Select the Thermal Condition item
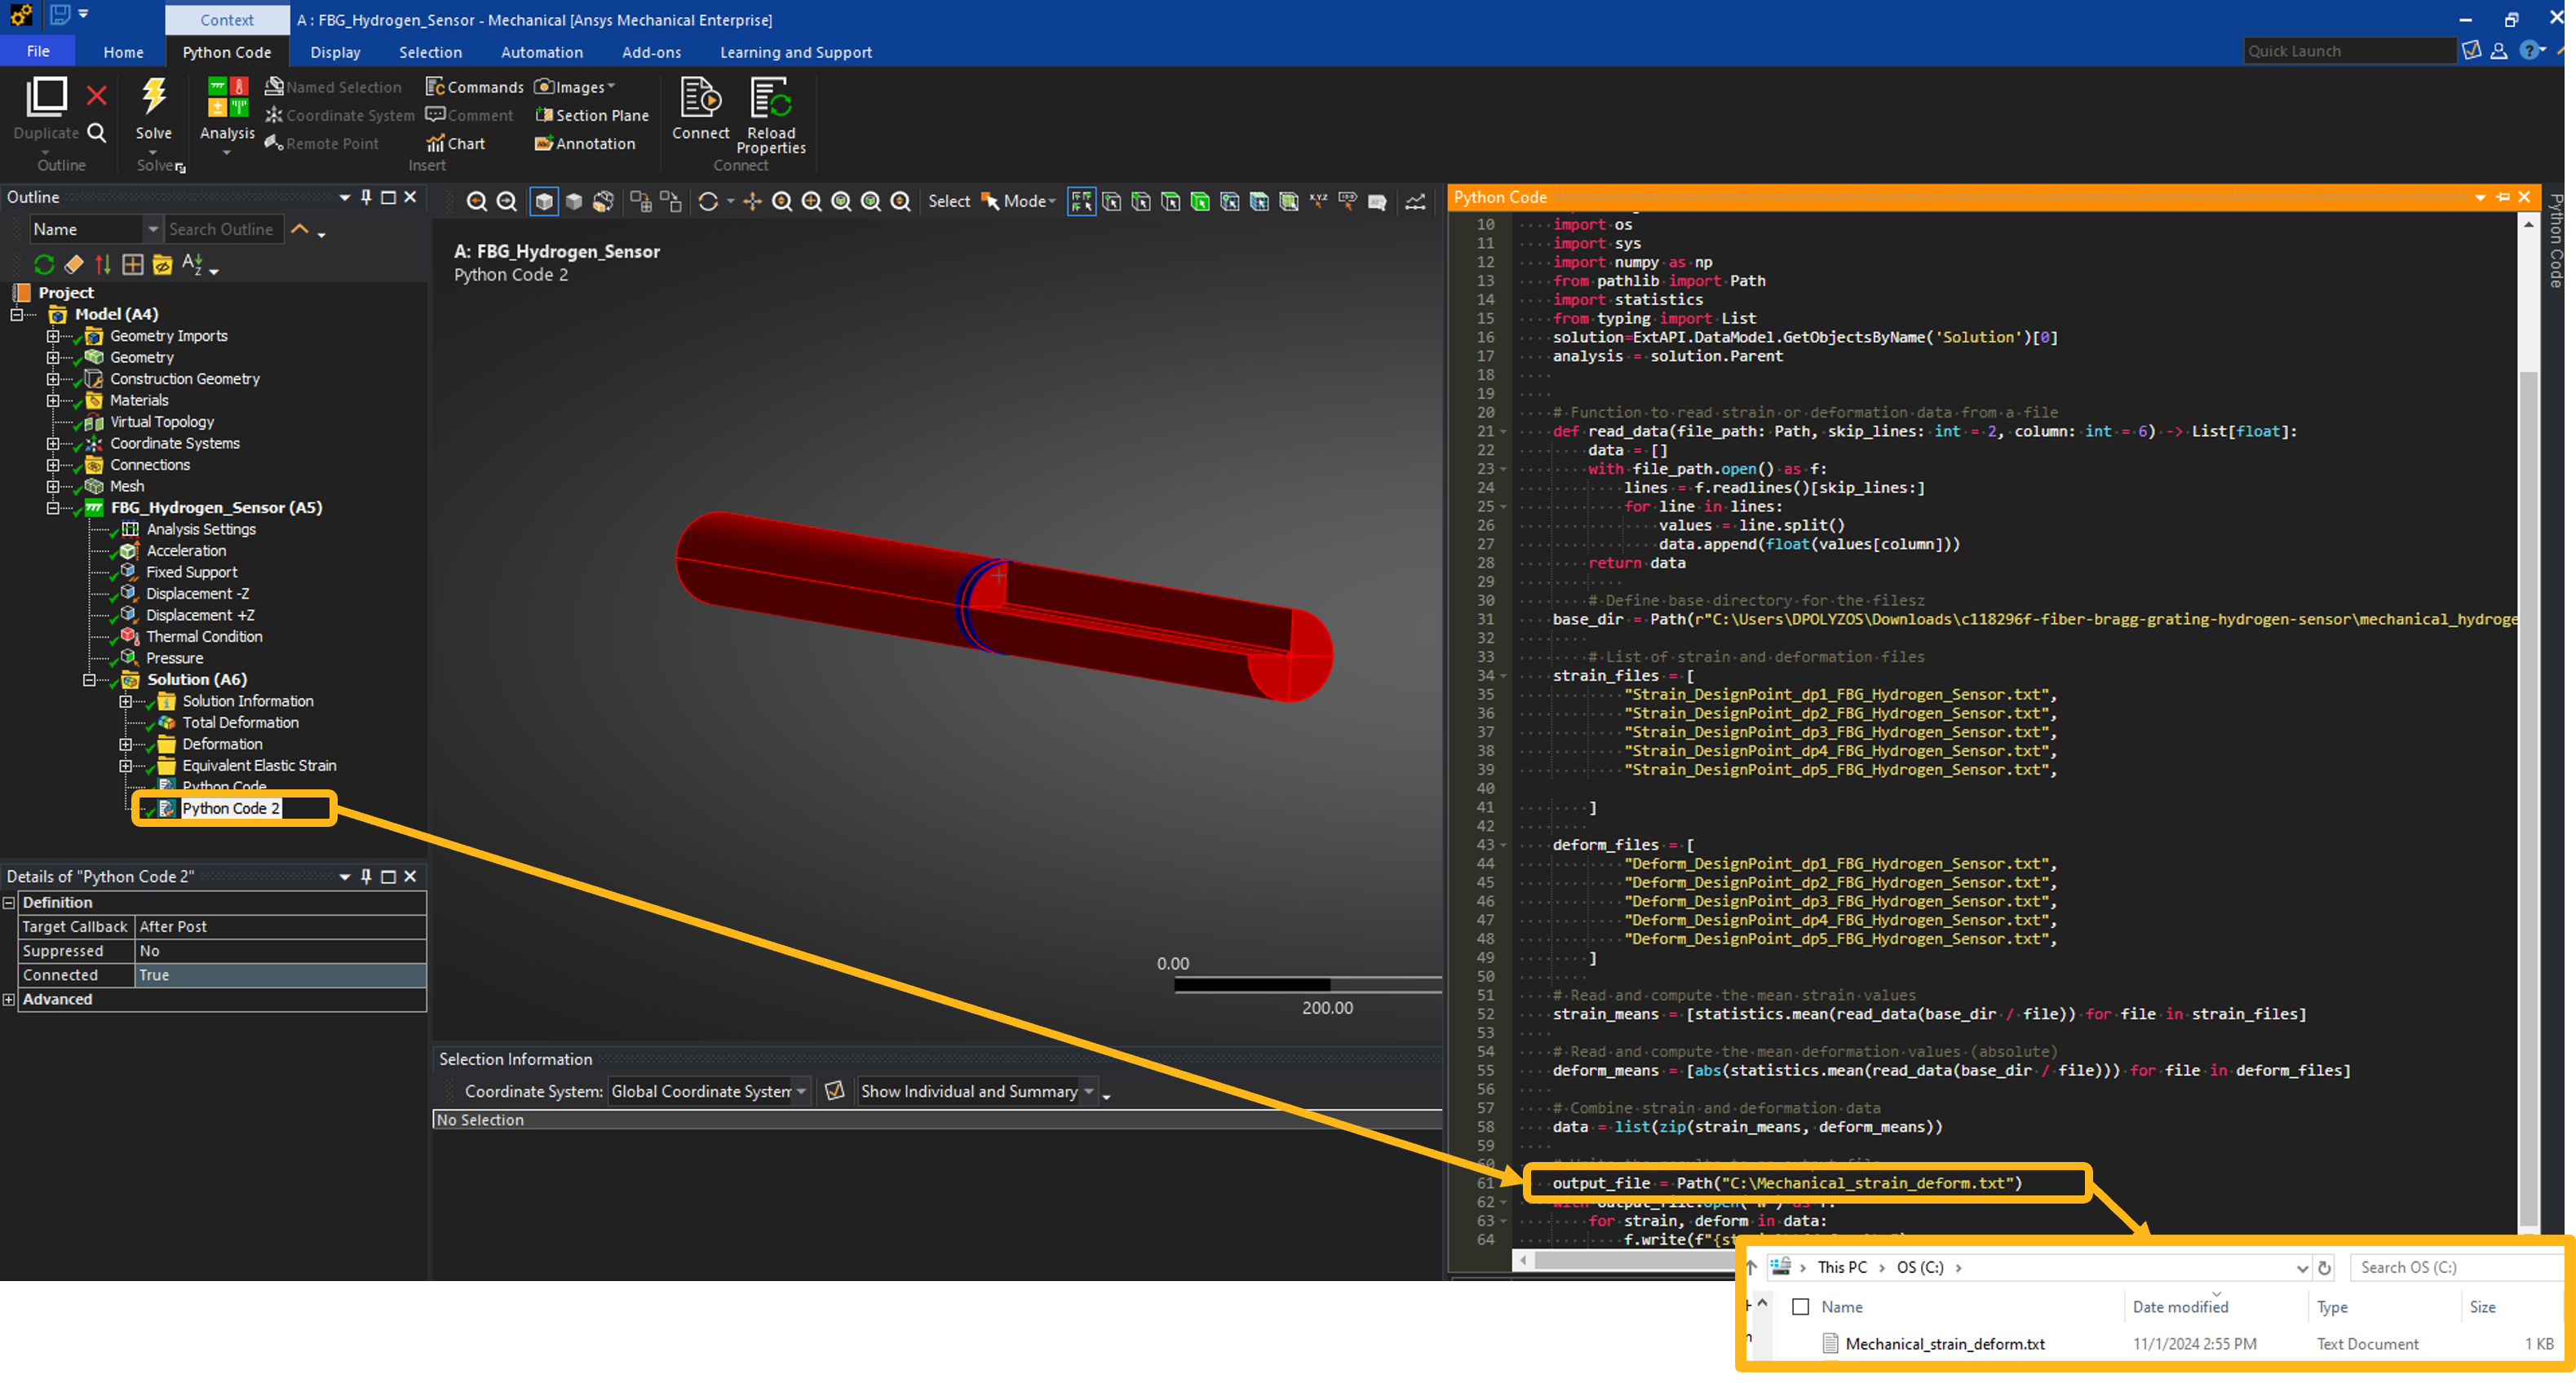2576x1383 pixels. [204, 636]
